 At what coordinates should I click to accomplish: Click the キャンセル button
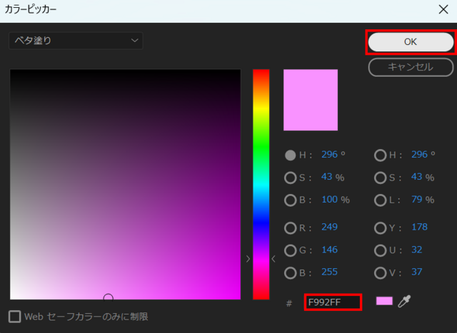pos(411,67)
